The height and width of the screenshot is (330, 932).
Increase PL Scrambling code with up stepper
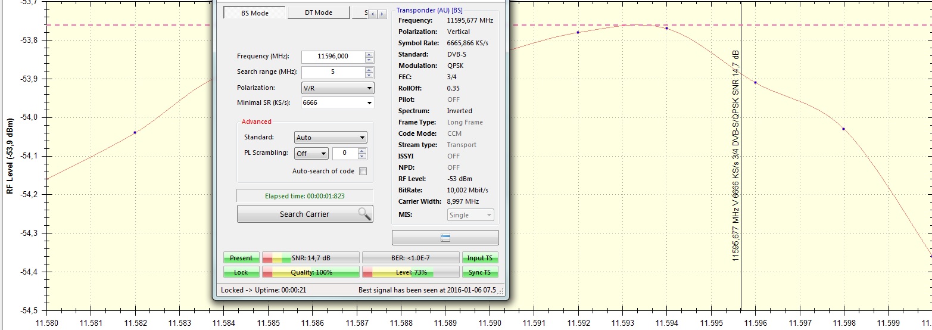coord(362,151)
